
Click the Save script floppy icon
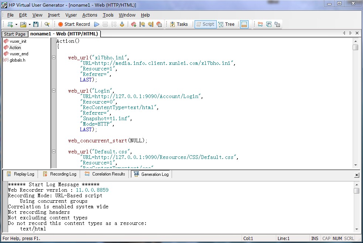coord(36,24)
